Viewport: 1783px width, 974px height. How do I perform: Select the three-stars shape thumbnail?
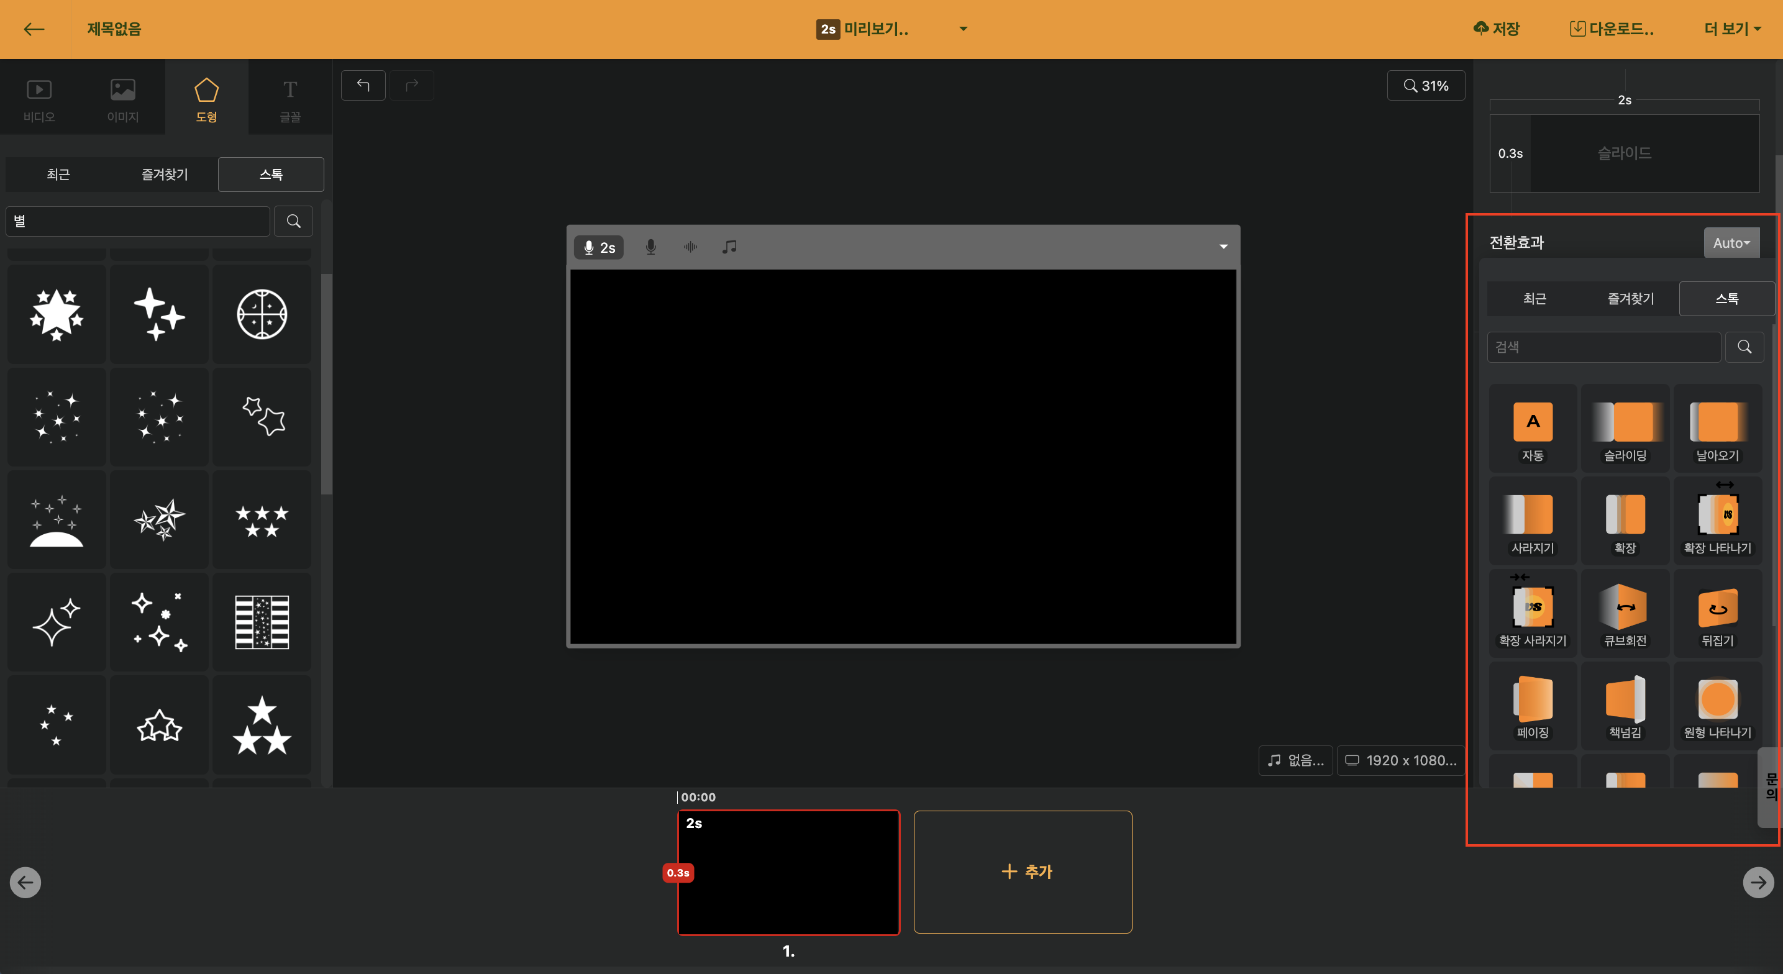pos(262,725)
